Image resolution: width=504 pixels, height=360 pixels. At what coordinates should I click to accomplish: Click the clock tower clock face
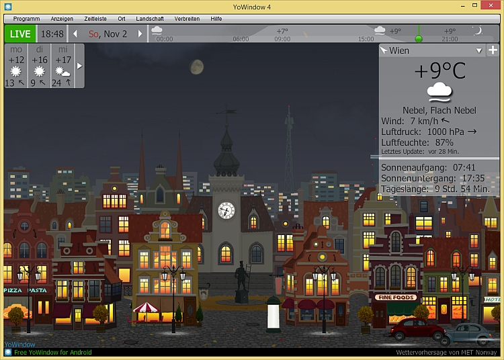(226, 211)
